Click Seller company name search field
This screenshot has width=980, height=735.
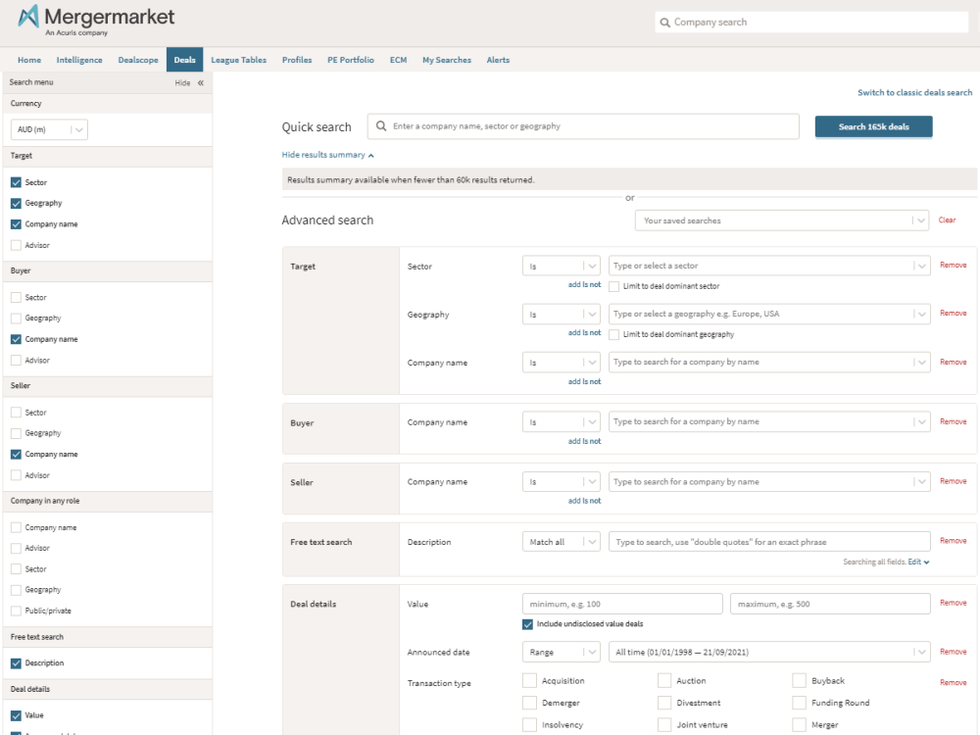coord(769,482)
